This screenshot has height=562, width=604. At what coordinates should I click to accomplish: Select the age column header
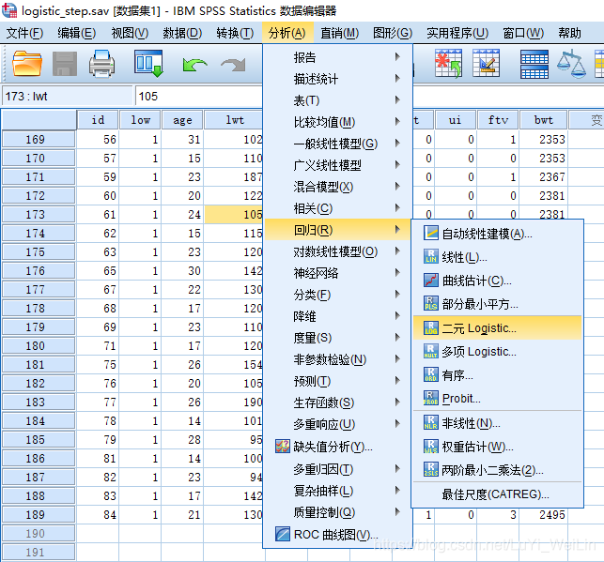[x=182, y=120]
